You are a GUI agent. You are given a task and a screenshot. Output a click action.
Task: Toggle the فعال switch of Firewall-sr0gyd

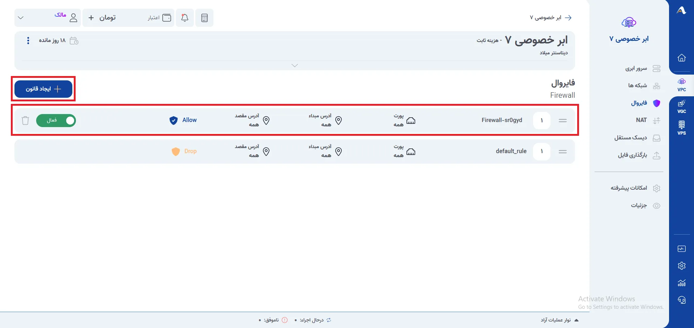tap(56, 121)
